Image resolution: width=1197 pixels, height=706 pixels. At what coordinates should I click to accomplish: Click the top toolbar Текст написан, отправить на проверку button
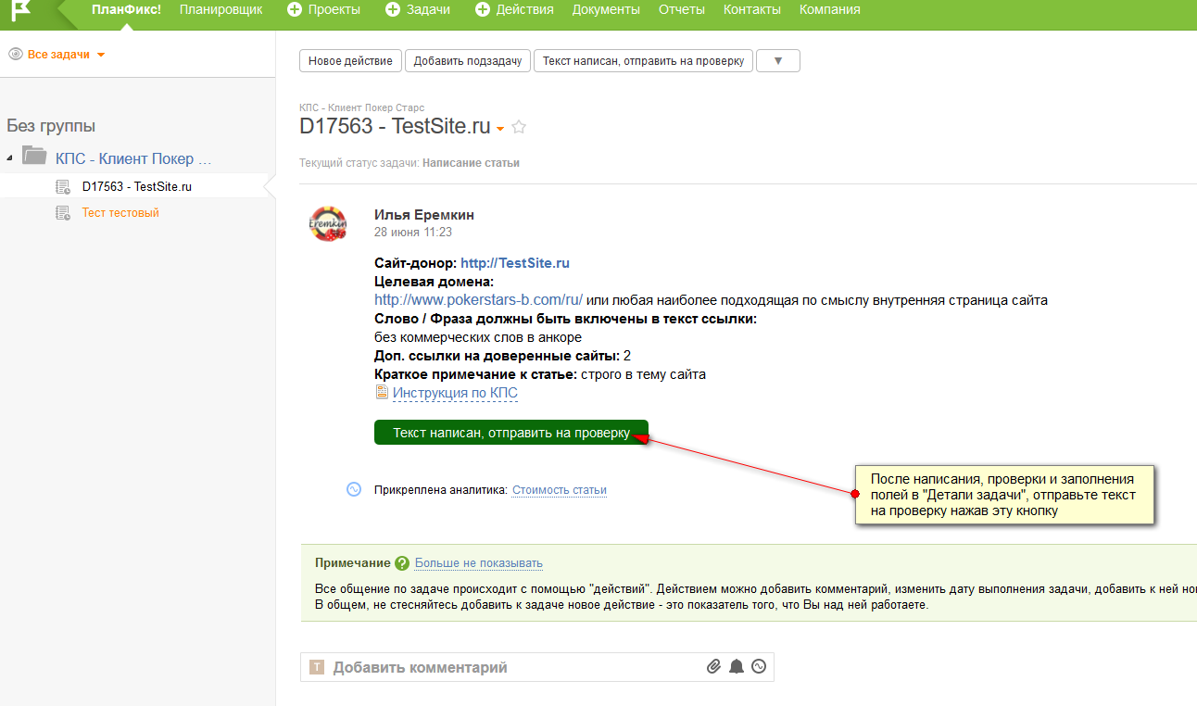(644, 61)
